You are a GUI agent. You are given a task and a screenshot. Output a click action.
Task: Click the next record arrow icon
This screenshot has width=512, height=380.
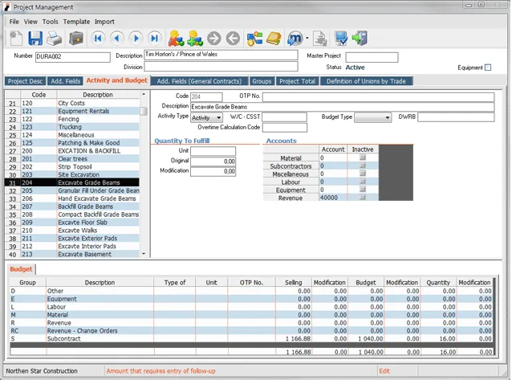tap(136, 39)
